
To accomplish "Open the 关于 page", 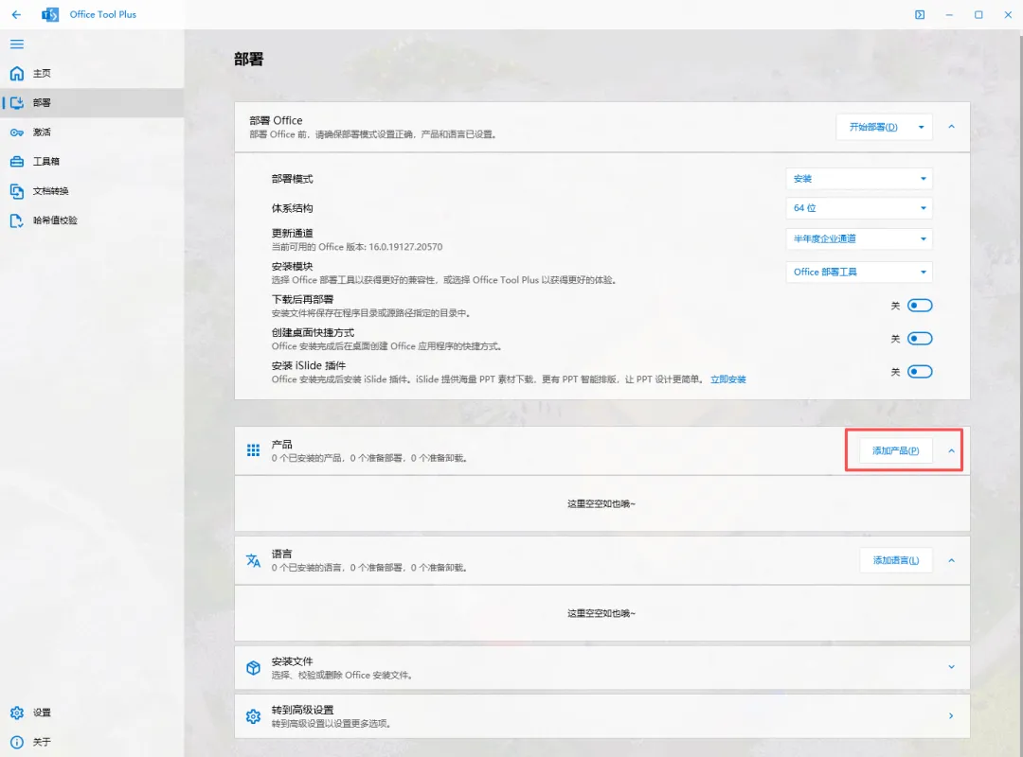I will point(92,741).
